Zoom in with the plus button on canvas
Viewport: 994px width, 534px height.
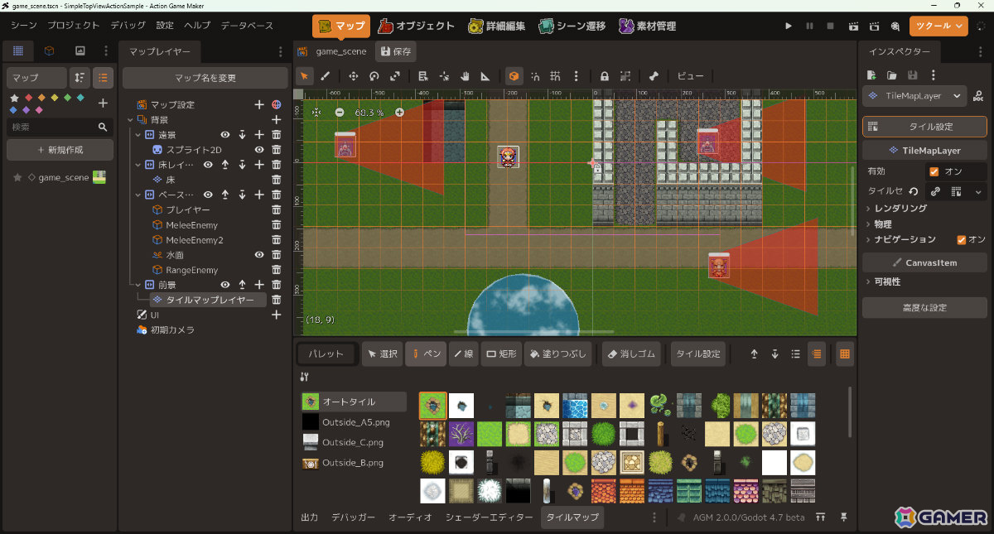point(399,112)
